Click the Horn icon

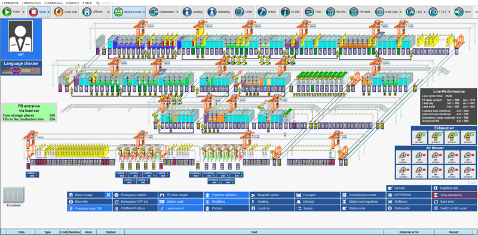tap(458, 12)
